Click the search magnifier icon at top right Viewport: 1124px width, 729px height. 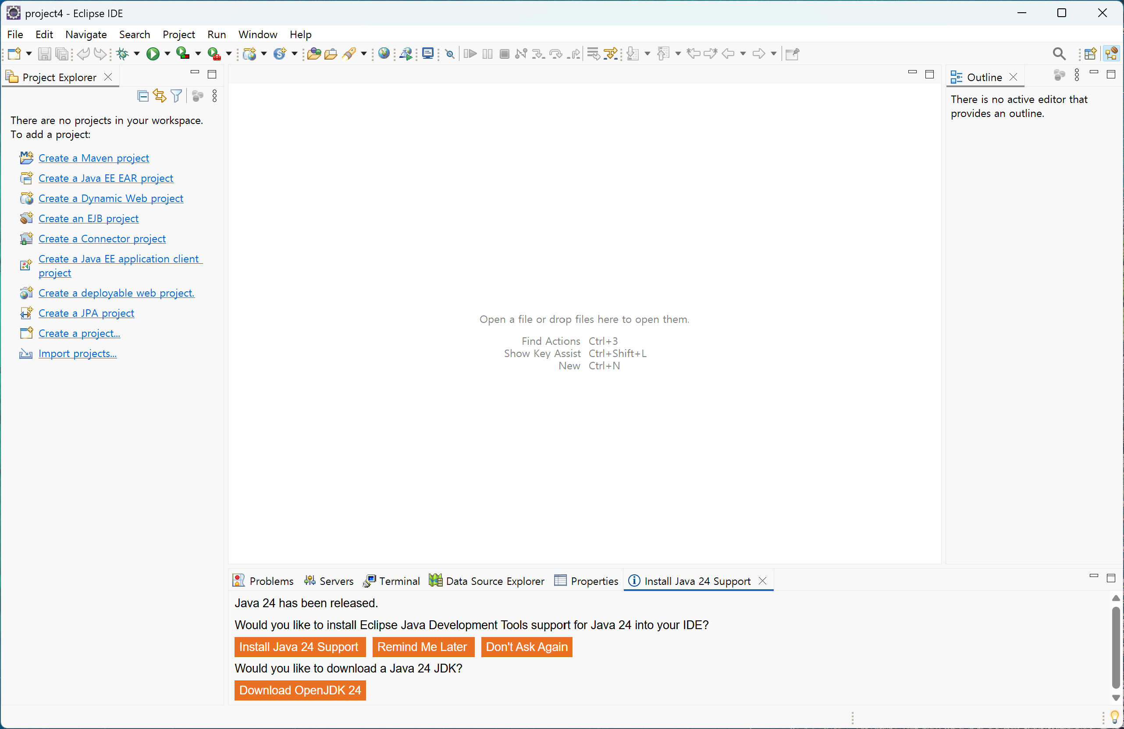point(1059,54)
